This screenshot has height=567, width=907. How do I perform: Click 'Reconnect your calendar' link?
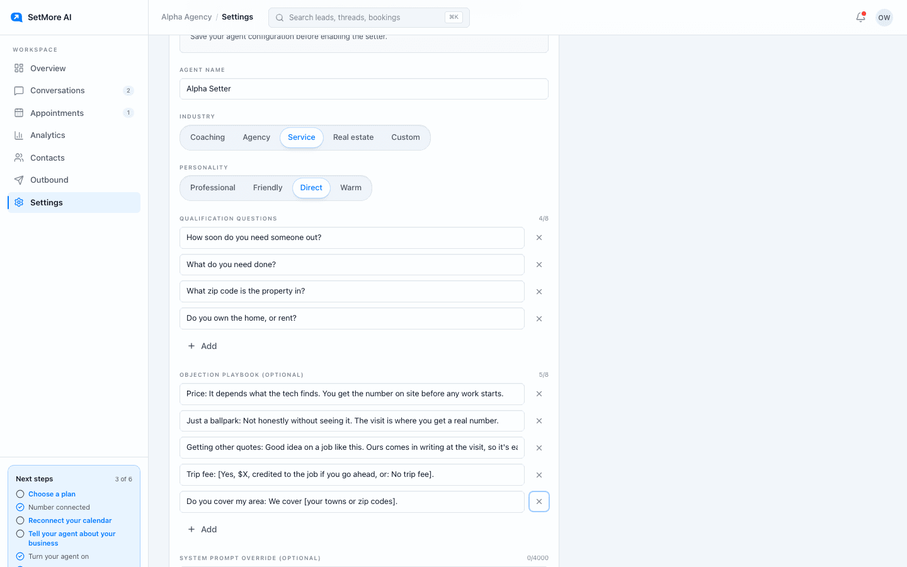click(x=70, y=520)
